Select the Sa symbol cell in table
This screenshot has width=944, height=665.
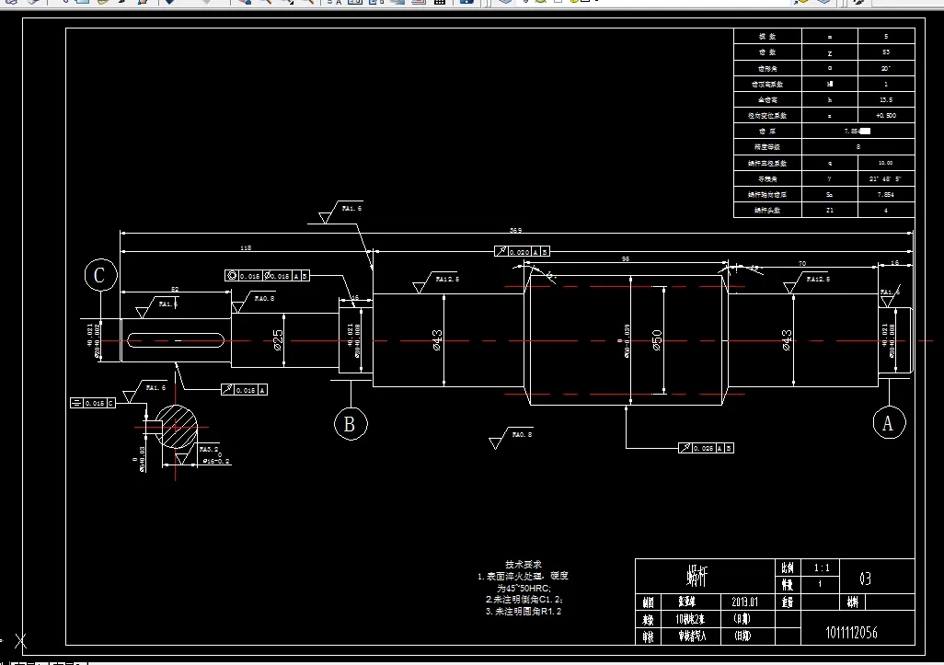830,194
